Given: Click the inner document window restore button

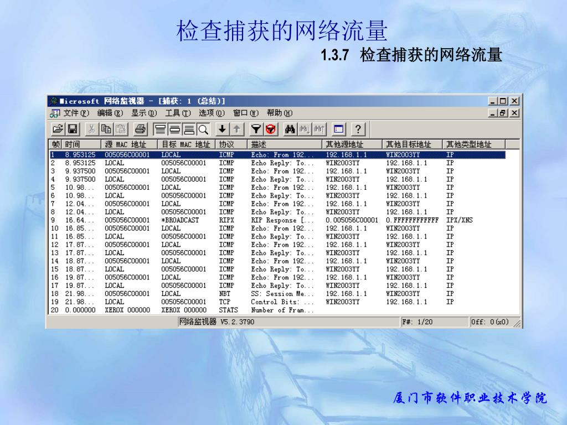Looking at the screenshot, I should coord(503,113).
